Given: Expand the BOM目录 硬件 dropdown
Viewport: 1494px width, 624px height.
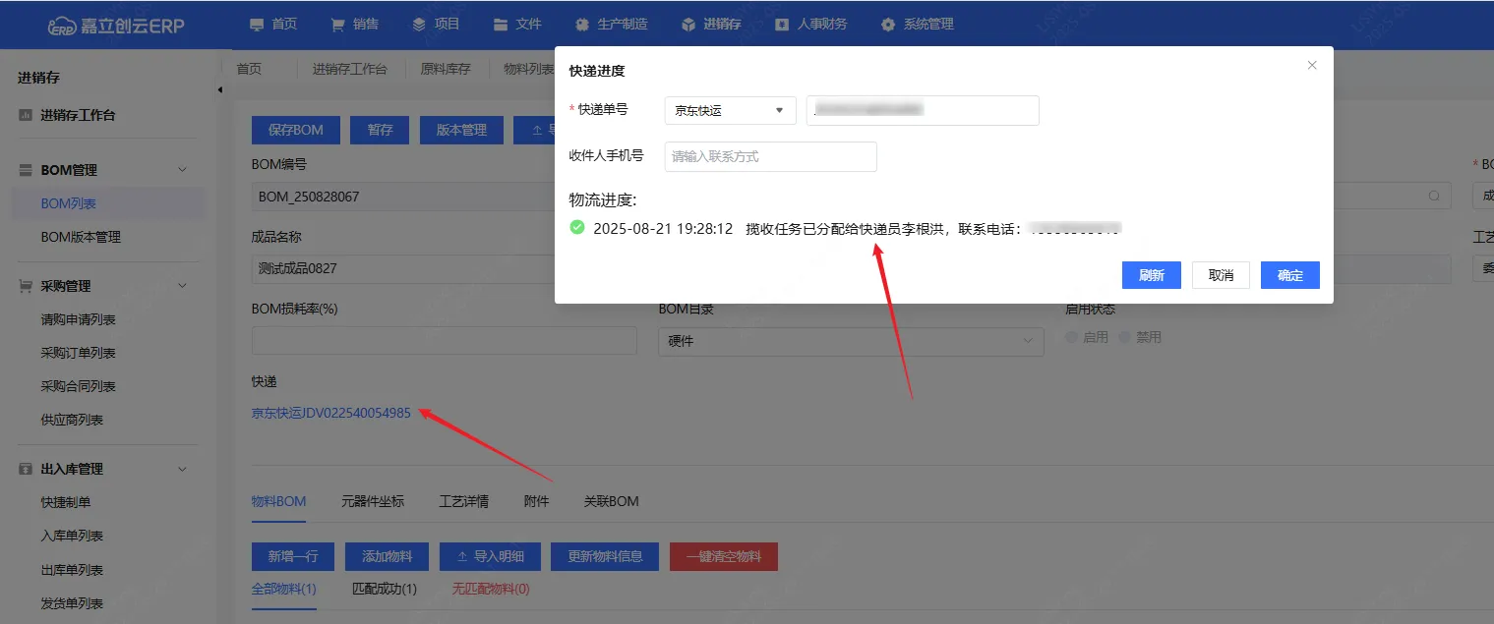Looking at the screenshot, I should (1029, 341).
